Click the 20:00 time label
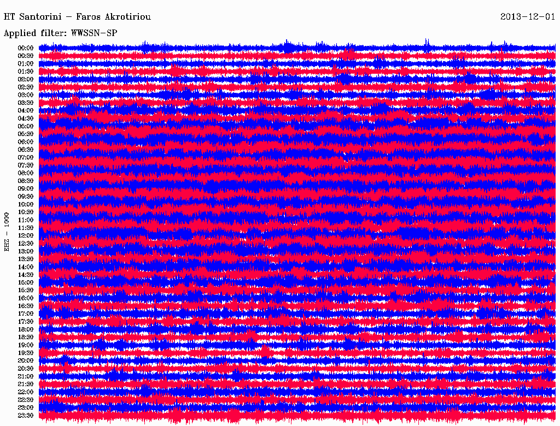Screen dimensions: 560x426 pyautogui.click(x=26, y=360)
